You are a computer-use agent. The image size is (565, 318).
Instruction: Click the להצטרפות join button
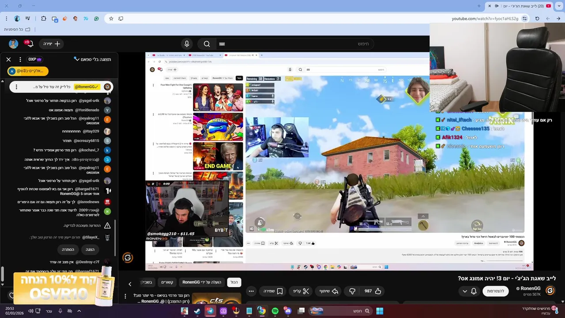click(x=496, y=291)
